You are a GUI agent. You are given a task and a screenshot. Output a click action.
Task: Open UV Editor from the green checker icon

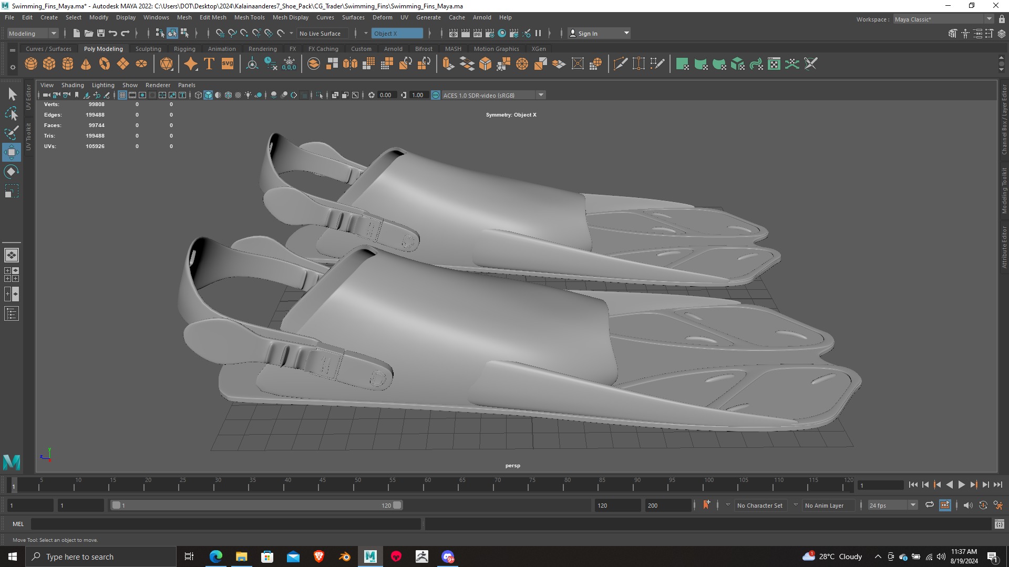click(774, 64)
